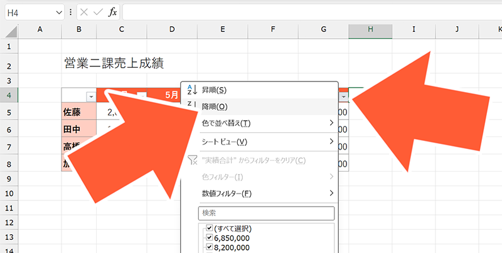
Task: Select row 9 header
Action: pyautogui.click(x=9, y=178)
